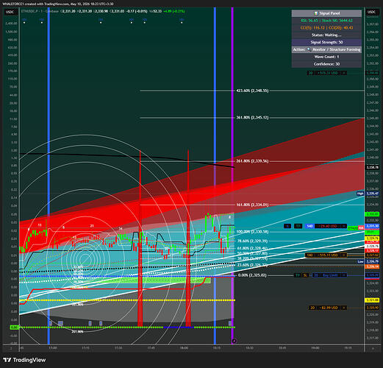Click the 20 Buy Limit order label

[327, 275]
